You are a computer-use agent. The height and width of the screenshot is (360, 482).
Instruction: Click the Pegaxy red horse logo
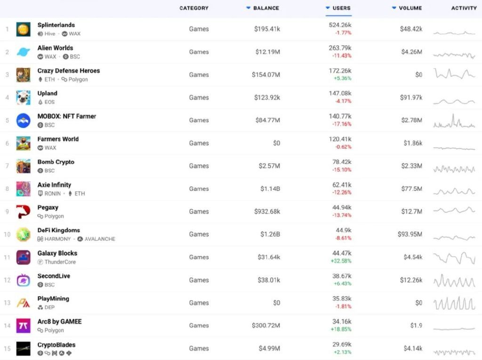[x=24, y=212]
